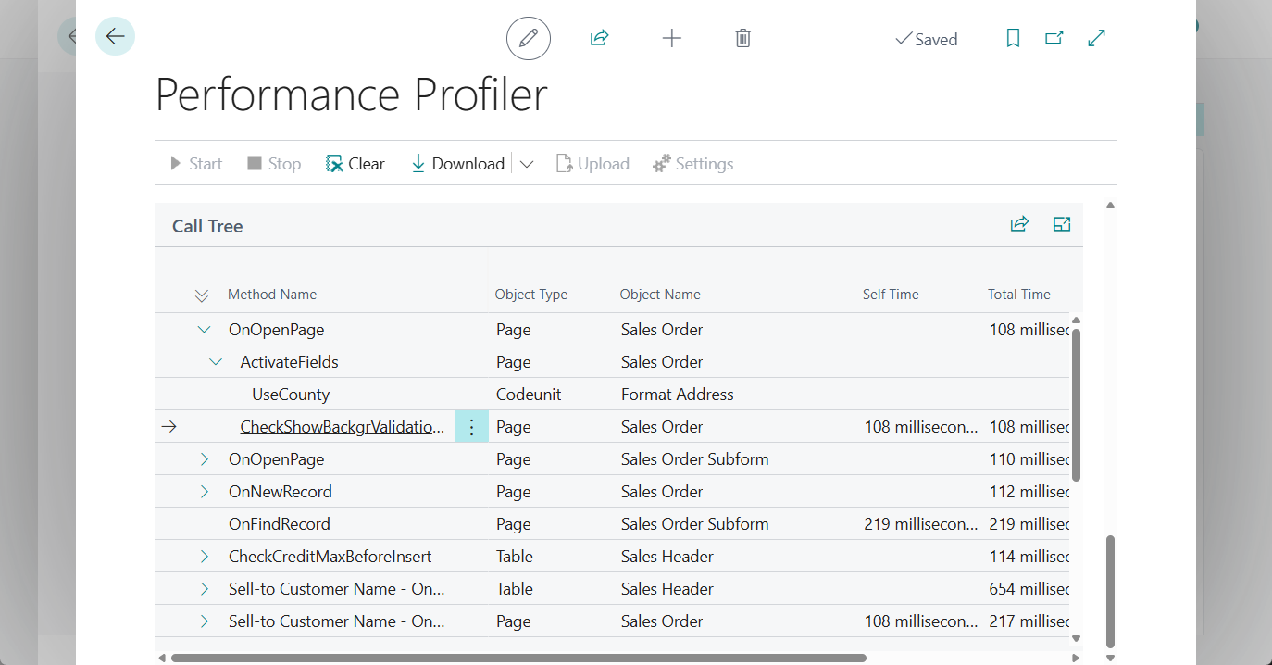
Task: Maximize the Call Tree part
Action: pos(1062,224)
